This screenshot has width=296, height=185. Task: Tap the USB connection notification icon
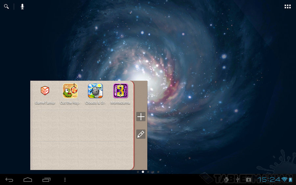pyautogui.click(x=237, y=179)
